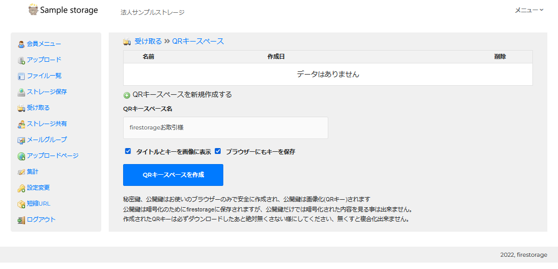Click the 会員メニュー person icon
Viewport: 558px width, 269px height.
click(x=21, y=44)
